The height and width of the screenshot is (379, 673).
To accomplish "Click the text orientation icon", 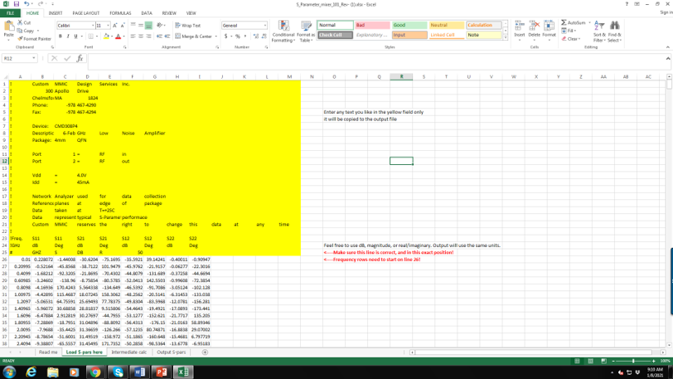I will pyautogui.click(x=160, y=26).
